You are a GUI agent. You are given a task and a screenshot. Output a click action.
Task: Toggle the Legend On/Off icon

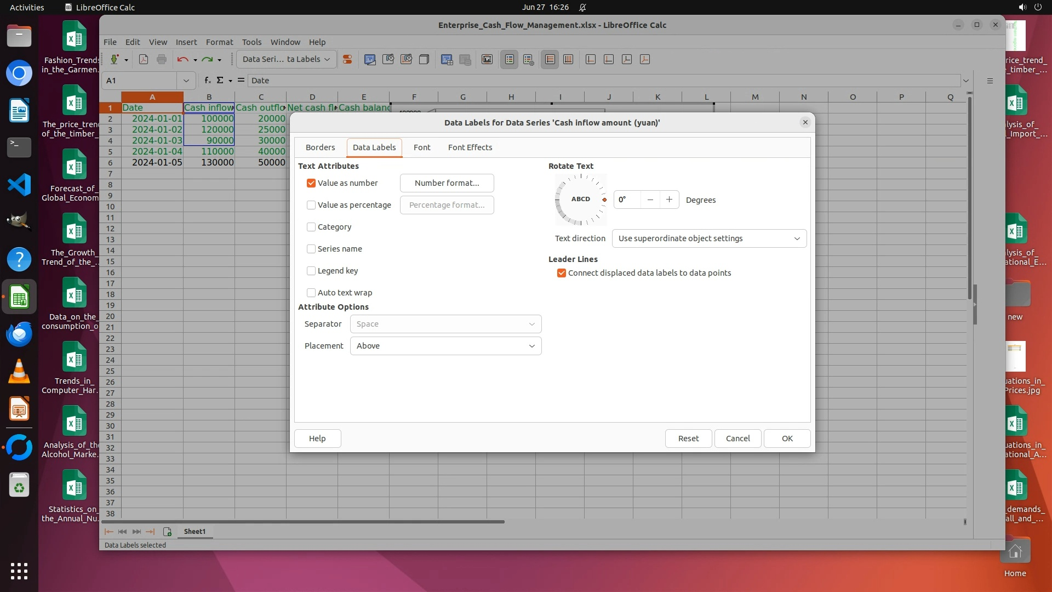coord(510,59)
